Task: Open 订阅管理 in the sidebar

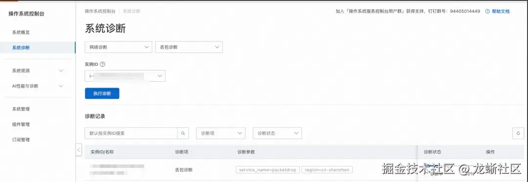Action: 21,140
